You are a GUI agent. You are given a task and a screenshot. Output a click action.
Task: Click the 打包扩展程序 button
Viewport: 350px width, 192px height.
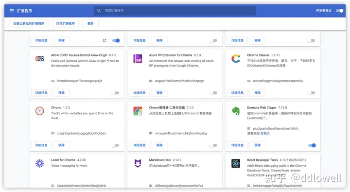[66, 23]
